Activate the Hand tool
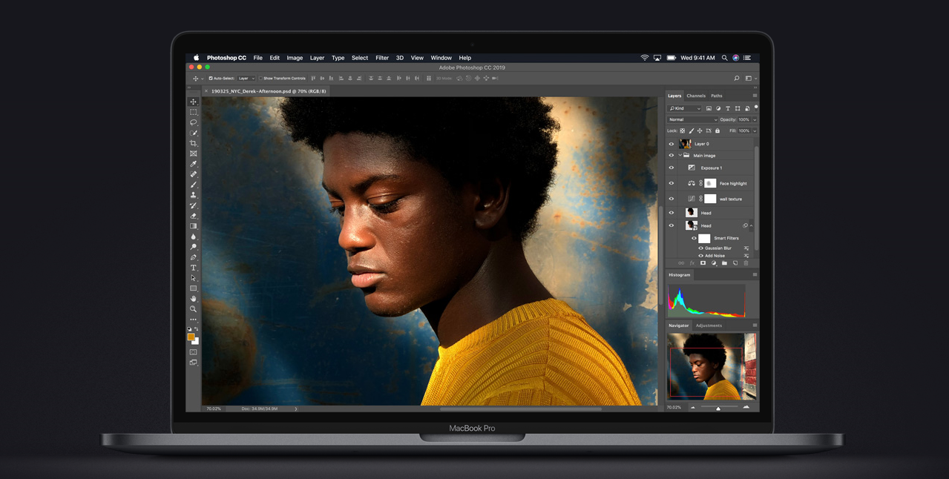The image size is (949, 479). click(194, 299)
